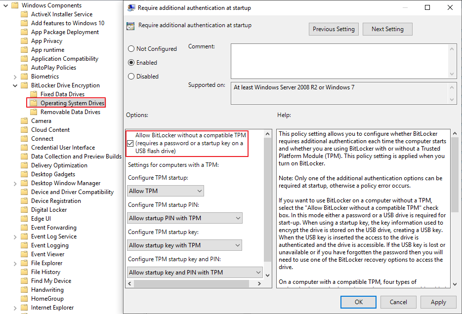
Task: Click the Connect folder icon
Action: point(24,139)
